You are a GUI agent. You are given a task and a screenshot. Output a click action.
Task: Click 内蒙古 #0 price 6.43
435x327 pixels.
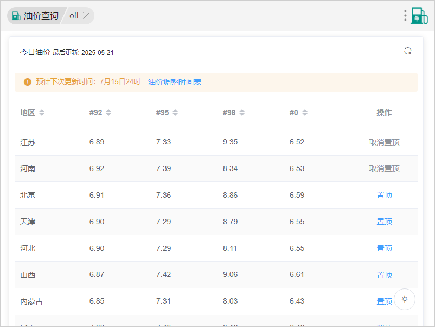(297, 301)
